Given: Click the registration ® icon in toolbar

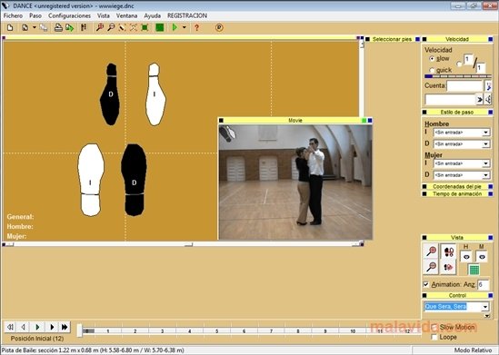Looking at the screenshot, I should [x=219, y=27].
